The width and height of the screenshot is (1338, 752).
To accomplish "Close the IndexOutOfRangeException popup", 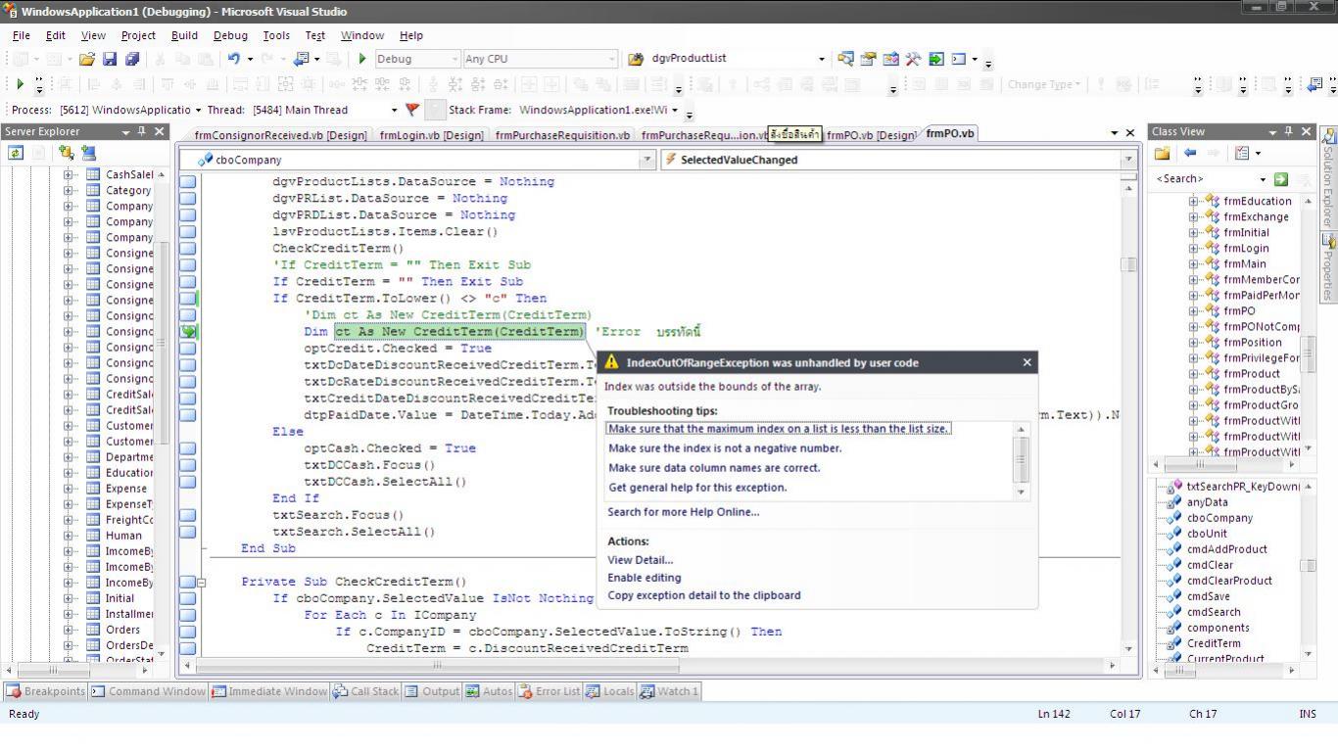I will pyautogui.click(x=1027, y=362).
